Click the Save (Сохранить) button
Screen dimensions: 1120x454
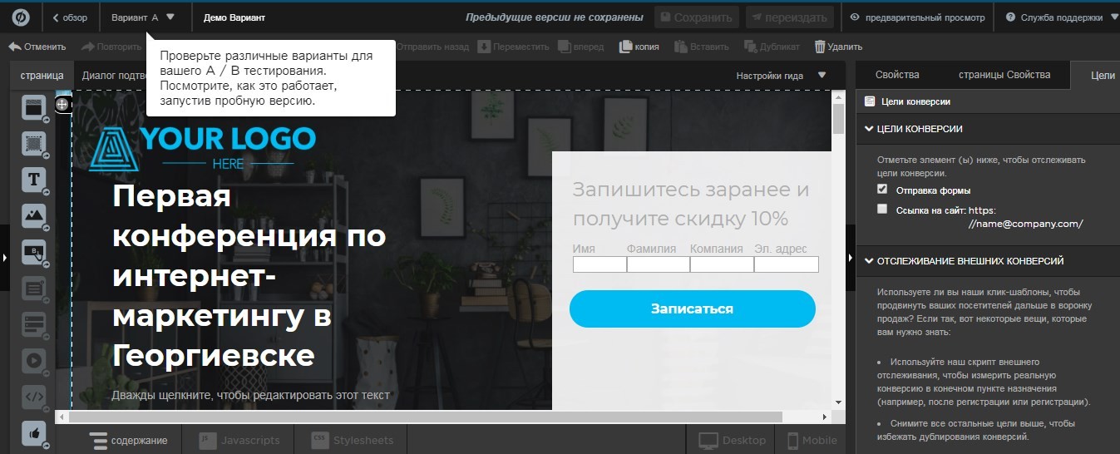pos(697,17)
